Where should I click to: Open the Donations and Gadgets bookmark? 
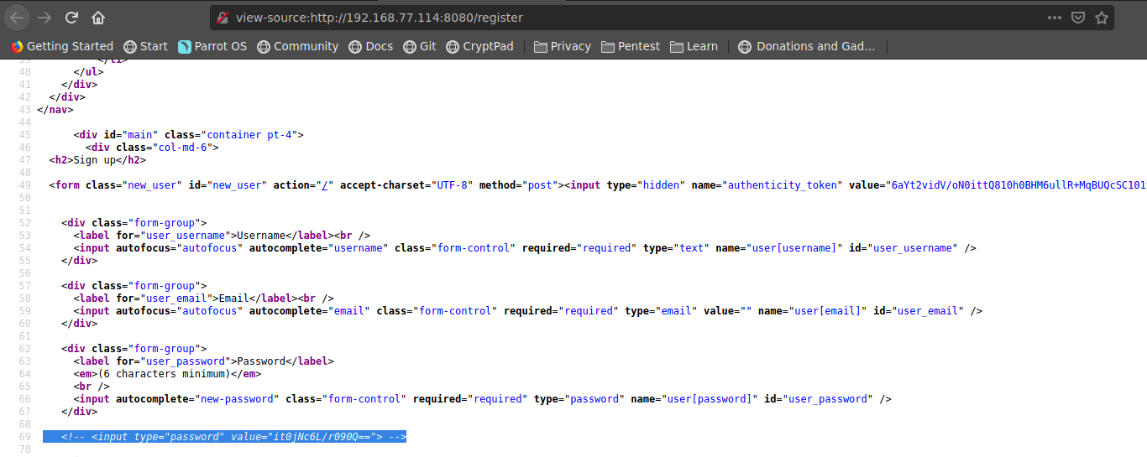[x=807, y=46]
